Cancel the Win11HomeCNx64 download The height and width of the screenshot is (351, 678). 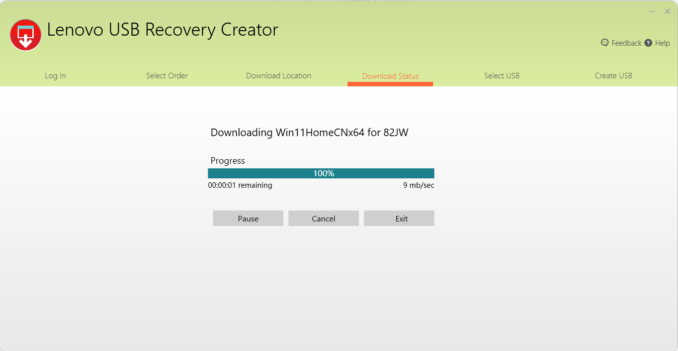coord(323,218)
